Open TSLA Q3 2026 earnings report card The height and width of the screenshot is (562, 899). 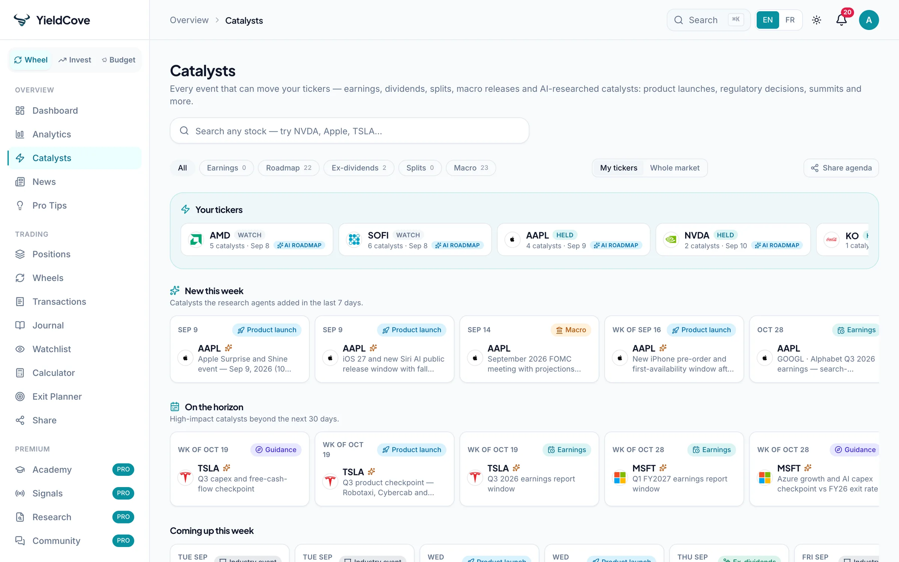coord(529,469)
